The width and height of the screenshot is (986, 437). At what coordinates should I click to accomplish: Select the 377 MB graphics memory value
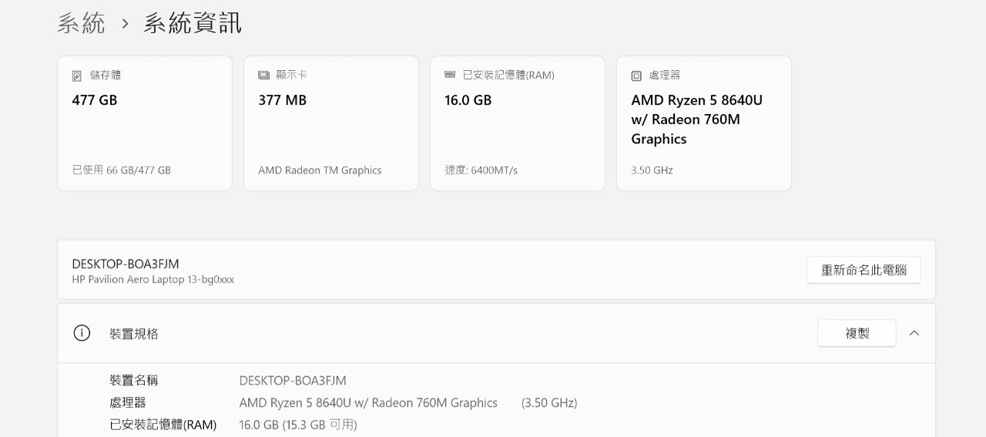tap(283, 100)
